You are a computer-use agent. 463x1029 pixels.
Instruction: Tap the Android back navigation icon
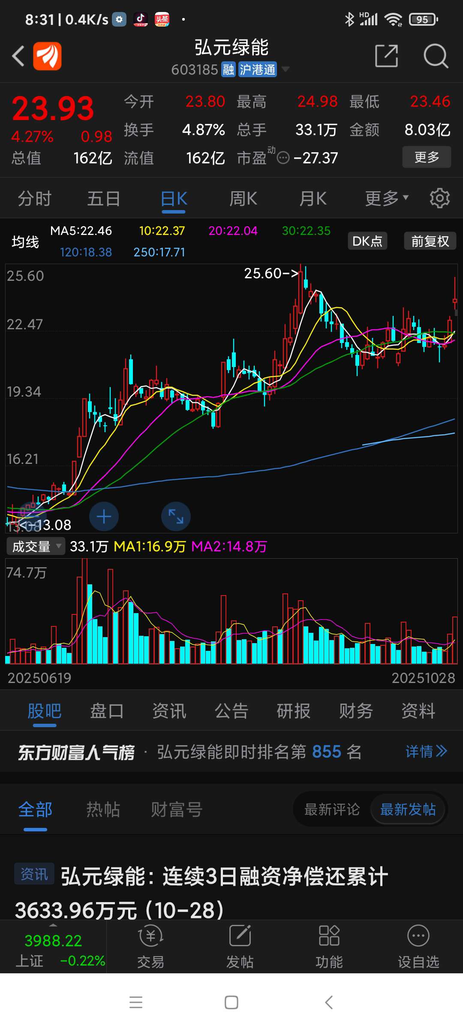click(329, 1002)
